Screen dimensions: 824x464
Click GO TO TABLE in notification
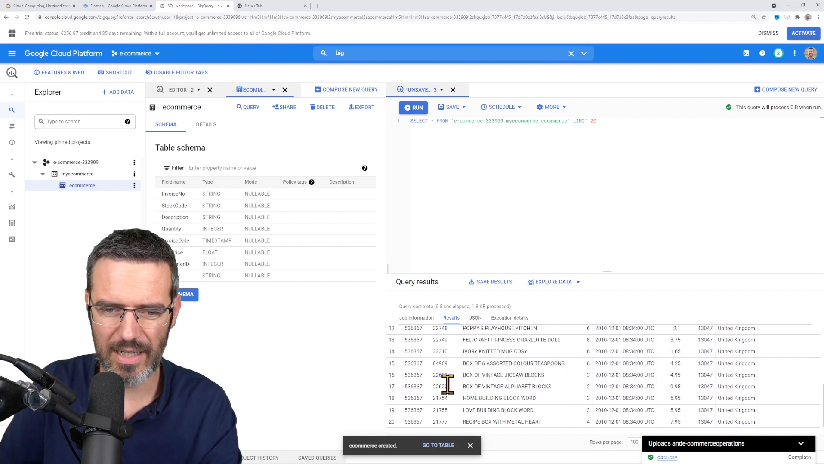[438, 446]
